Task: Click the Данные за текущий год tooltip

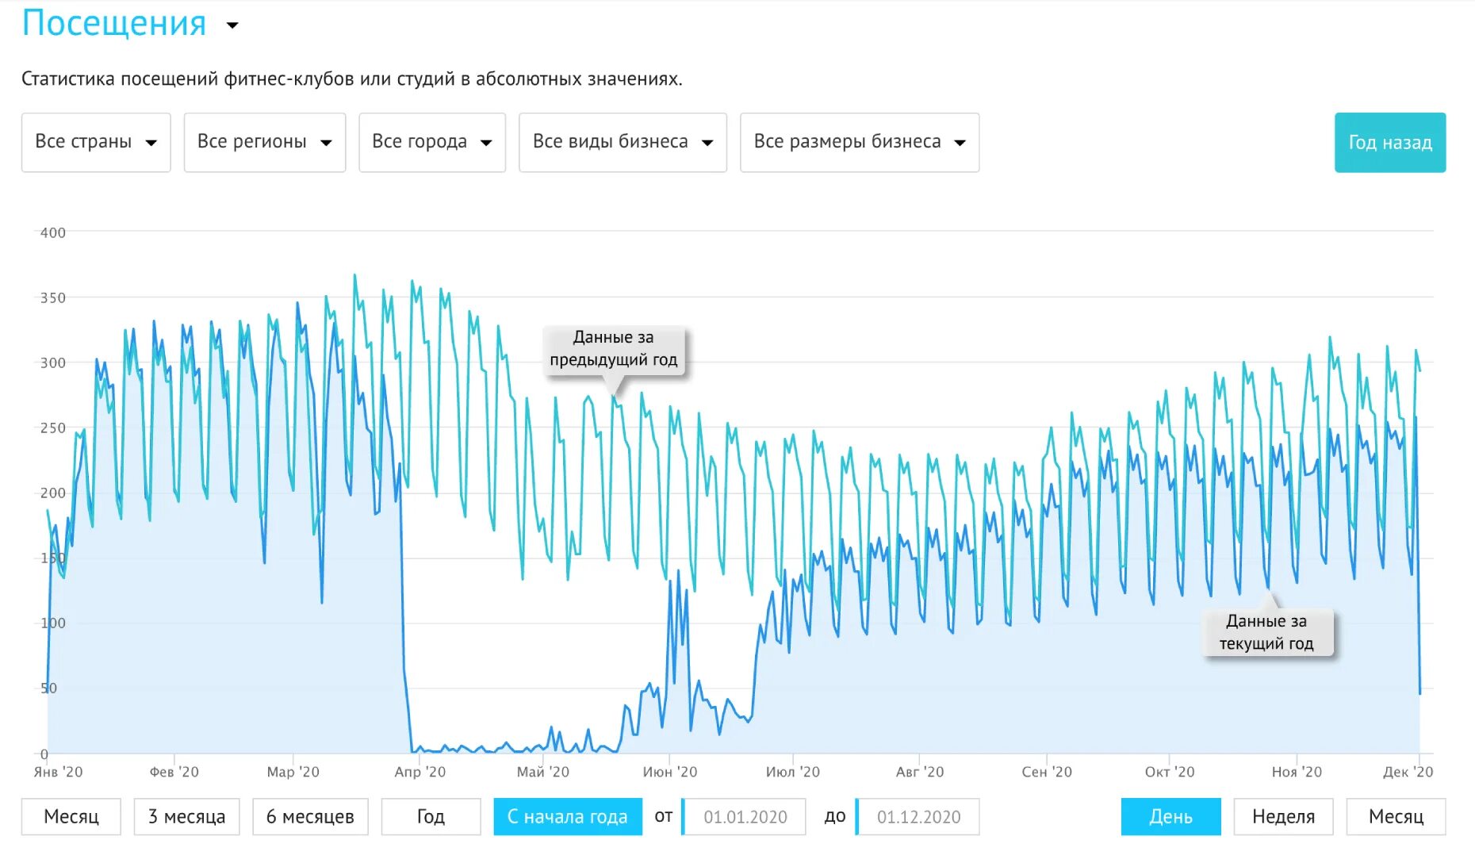Action: coord(1266,632)
